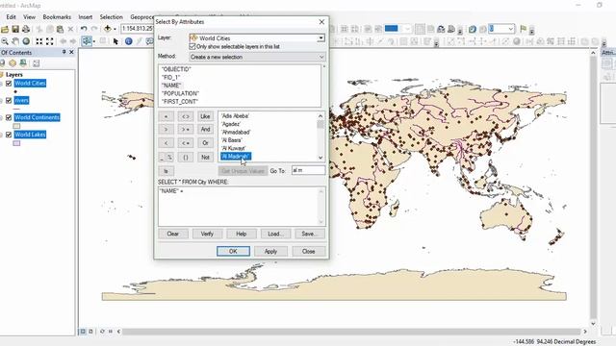Open the View menu

click(29, 17)
